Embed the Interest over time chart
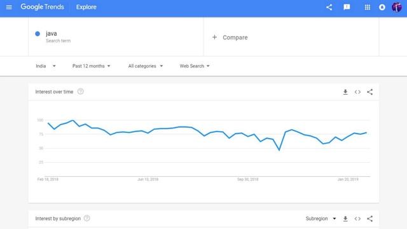This screenshot has width=407, height=229. 357,92
